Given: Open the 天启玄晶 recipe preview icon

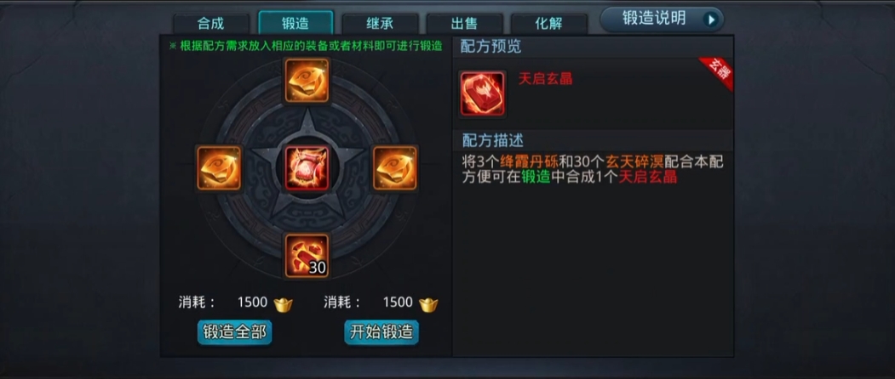Looking at the screenshot, I should (x=483, y=94).
